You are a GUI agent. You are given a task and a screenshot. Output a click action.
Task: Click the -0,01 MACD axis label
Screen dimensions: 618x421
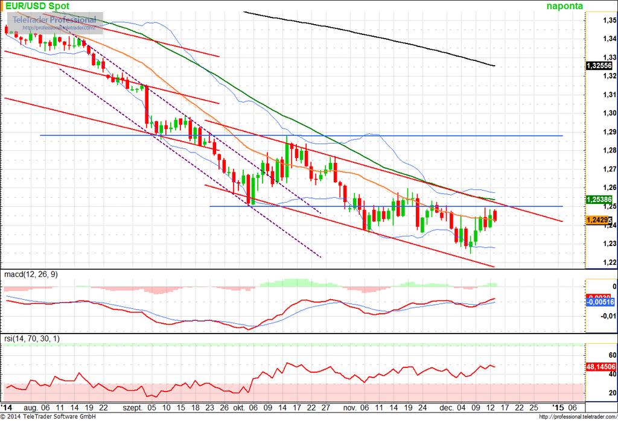coord(607,316)
